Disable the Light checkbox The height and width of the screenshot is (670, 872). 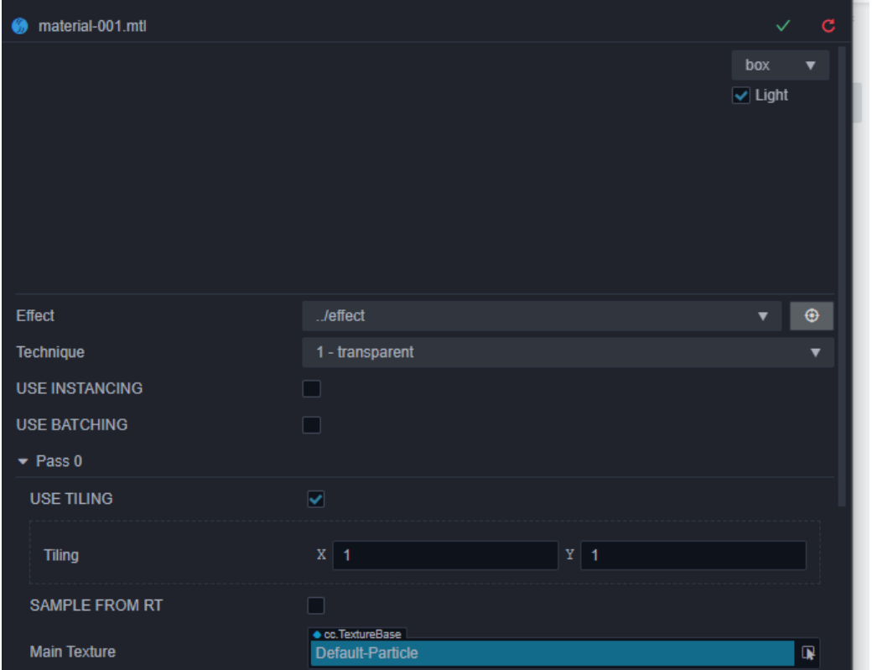(x=740, y=96)
